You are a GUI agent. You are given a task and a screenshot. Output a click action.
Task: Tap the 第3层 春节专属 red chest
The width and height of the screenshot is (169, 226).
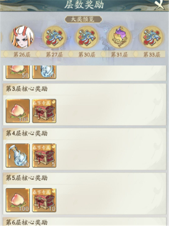pos(44,111)
